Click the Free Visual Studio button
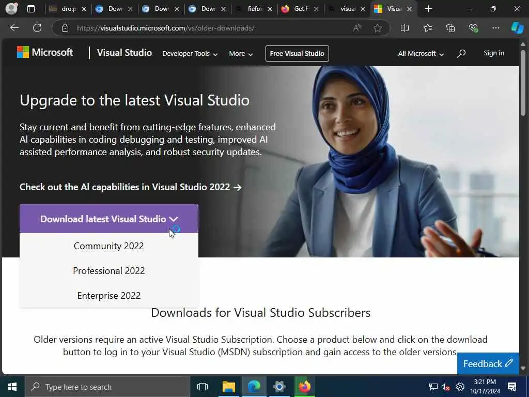The image size is (529, 397). tap(297, 53)
